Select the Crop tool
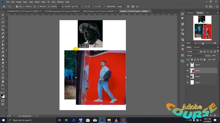 coord(3,30)
